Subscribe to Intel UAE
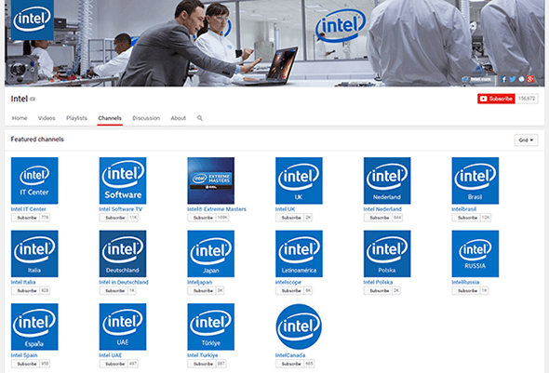The image size is (549, 373). click(x=114, y=364)
